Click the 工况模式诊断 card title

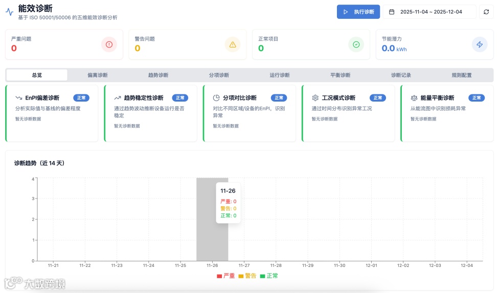[x=338, y=98]
